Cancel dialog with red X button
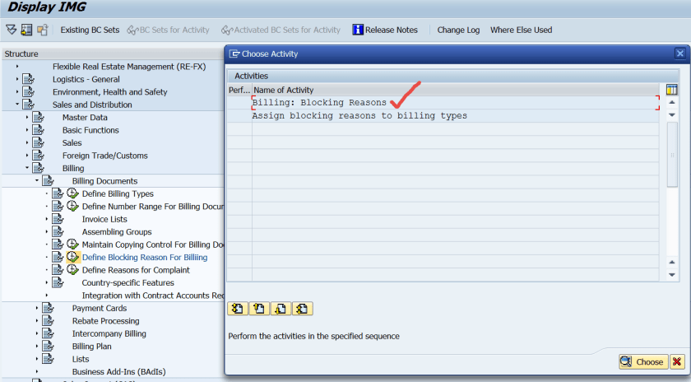 (677, 361)
